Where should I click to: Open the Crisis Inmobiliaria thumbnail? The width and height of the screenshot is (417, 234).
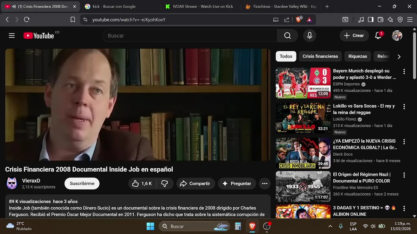(x=303, y=153)
